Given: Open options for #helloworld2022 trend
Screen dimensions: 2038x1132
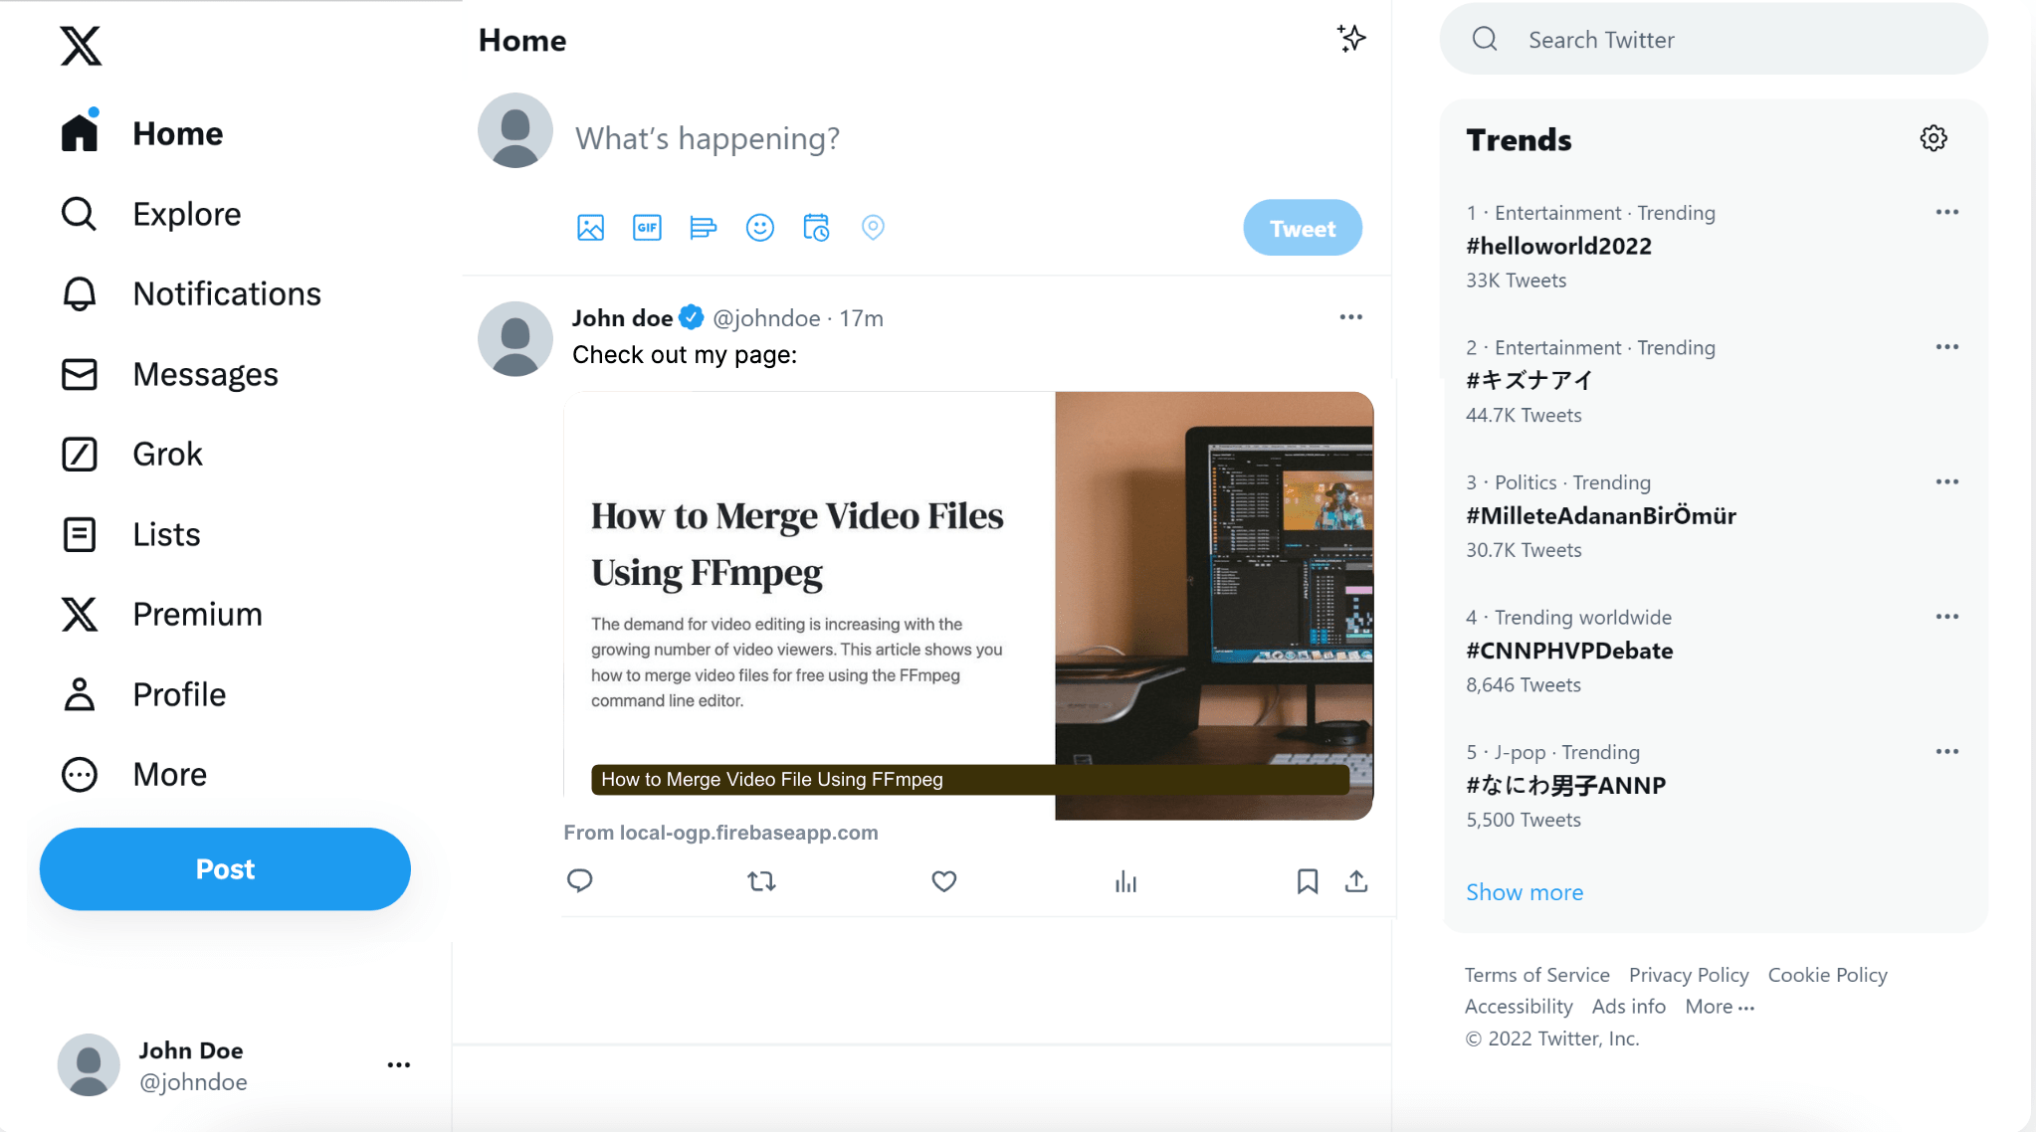Looking at the screenshot, I should [x=1946, y=212].
